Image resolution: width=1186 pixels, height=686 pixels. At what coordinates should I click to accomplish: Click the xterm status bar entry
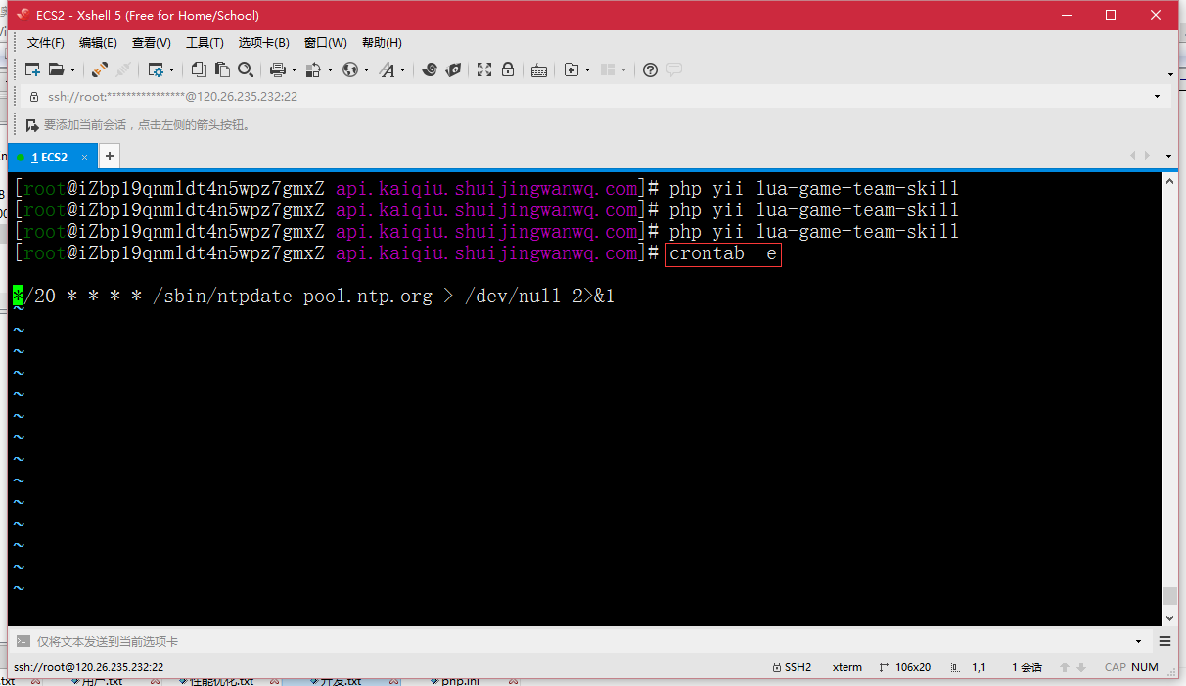coord(847,667)
